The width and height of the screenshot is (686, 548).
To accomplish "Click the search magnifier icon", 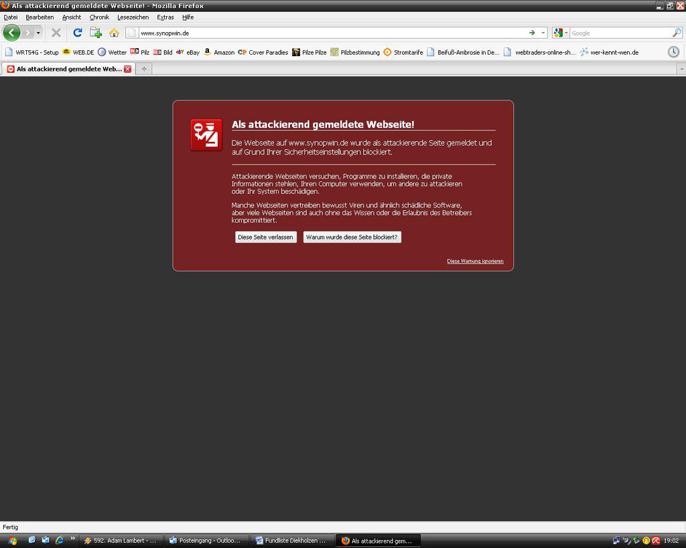I will [676, 33].
